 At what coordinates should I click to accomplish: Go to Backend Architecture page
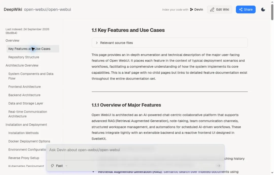pyautogui.click(x=24, y=95)
